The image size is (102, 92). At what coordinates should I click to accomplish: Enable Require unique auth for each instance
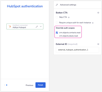point(57,23)
